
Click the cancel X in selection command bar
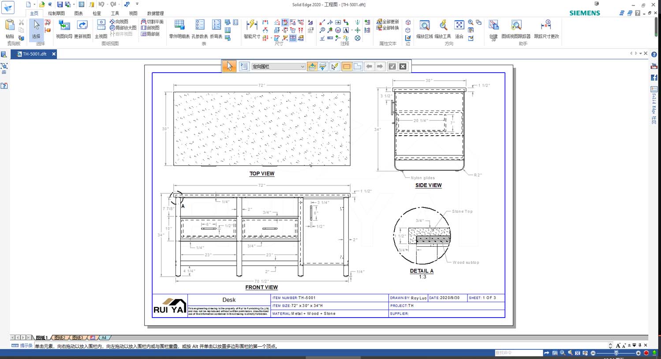point(403,67)
